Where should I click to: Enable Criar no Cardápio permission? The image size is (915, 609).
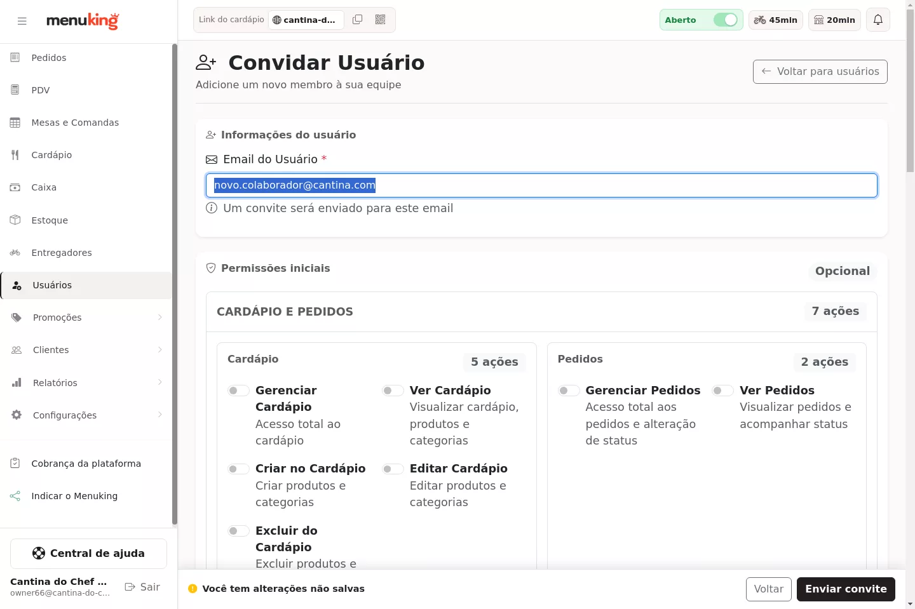pyautogui.click(x=239, y=469)
